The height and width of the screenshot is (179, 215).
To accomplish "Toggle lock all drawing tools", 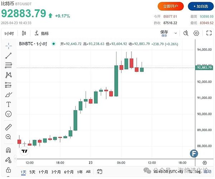I will pyautogui.click(x=9, y=169).
